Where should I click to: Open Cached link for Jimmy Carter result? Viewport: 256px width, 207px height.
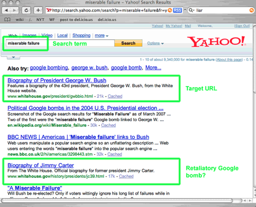pyautogui.click(x=126, y=176)
